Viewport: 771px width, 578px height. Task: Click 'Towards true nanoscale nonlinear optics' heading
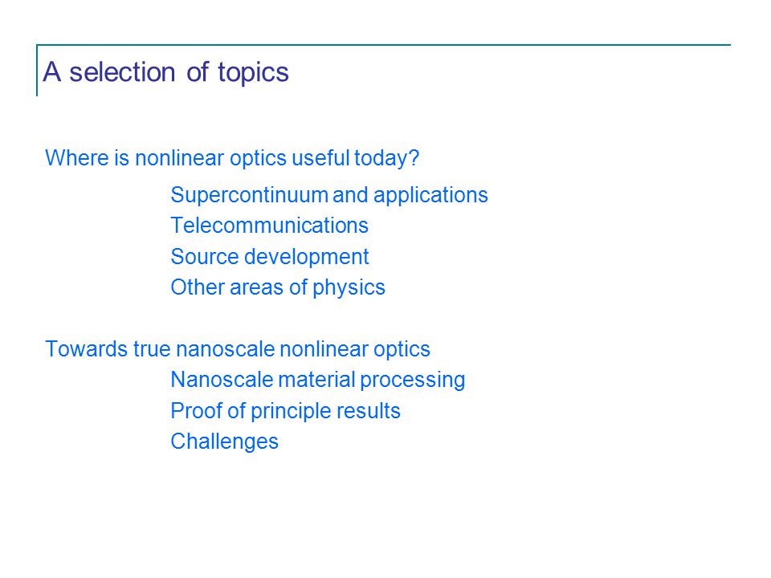pyautogui.click(x=238, y=349)
